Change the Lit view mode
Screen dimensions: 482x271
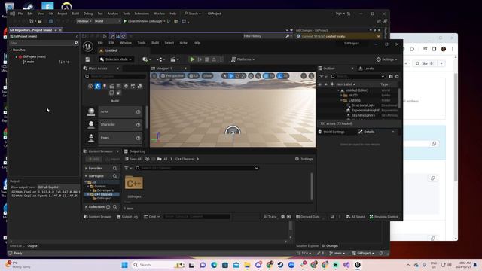194,75
